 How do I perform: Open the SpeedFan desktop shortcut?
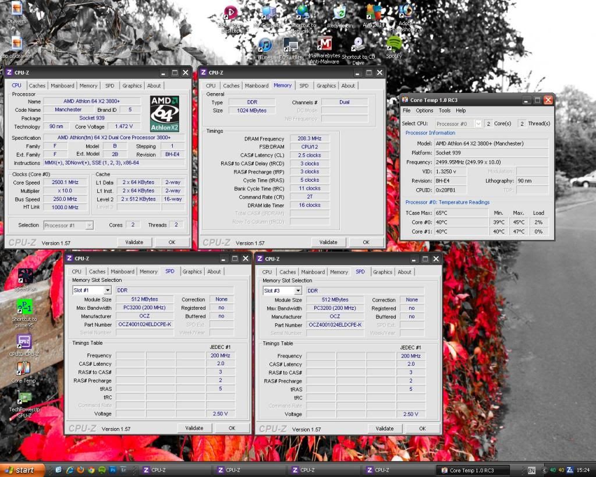pos(25,276)
